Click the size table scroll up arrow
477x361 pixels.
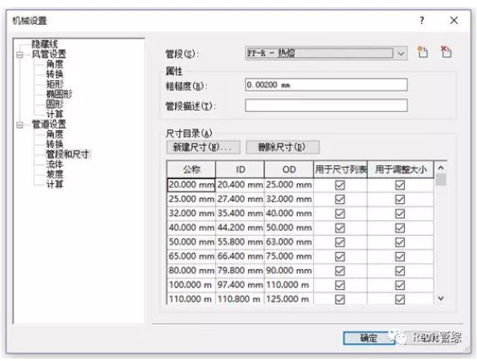[x=440, y=168]
